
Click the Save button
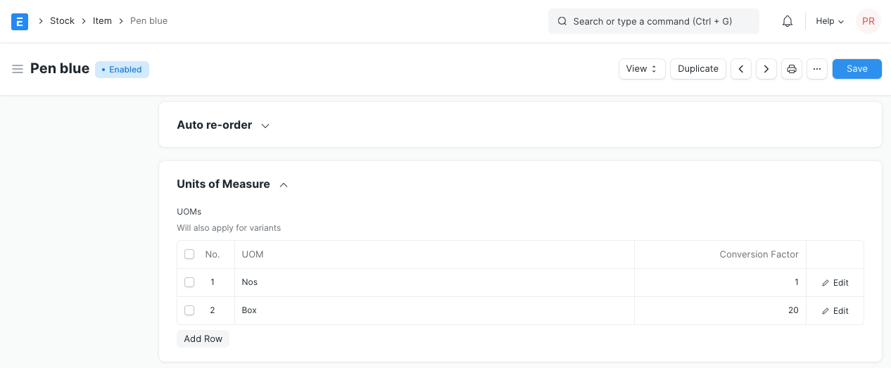(x=857, y=69)
